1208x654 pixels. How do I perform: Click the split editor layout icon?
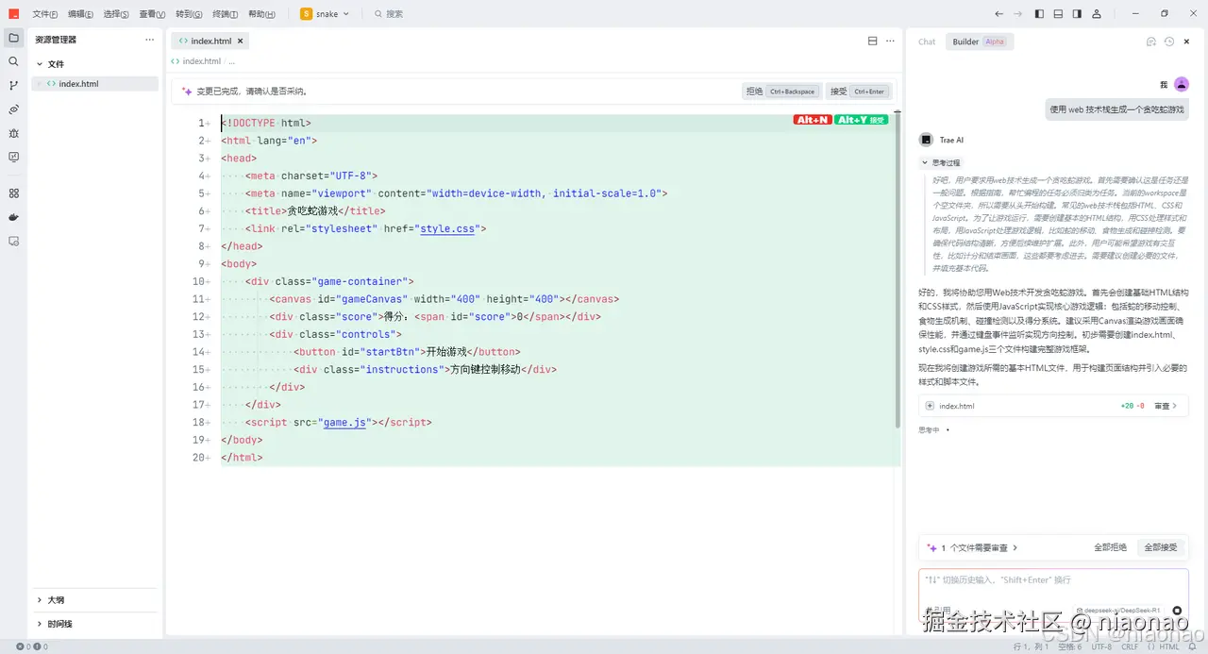(x=873, y=41)
